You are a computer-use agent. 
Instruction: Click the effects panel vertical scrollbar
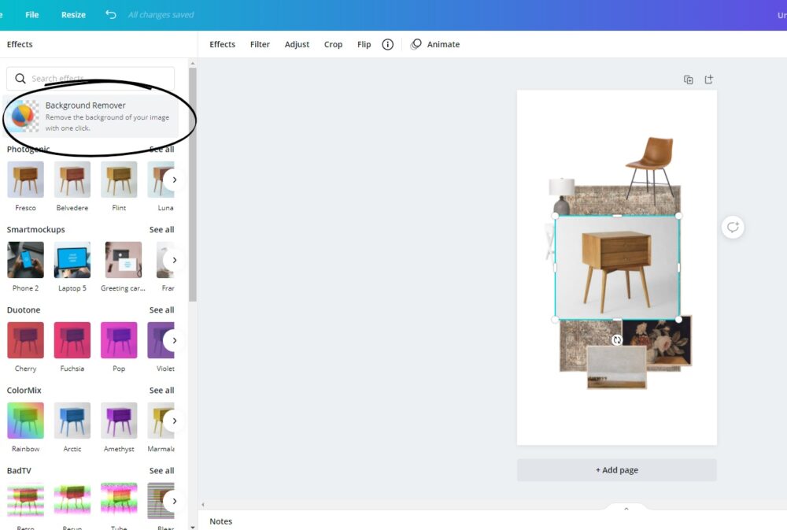point(192,184)
